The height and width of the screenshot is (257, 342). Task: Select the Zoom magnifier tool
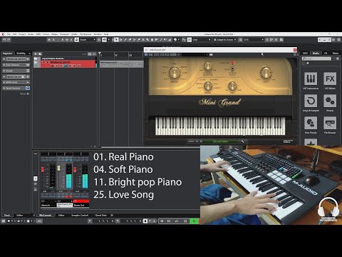147,40
